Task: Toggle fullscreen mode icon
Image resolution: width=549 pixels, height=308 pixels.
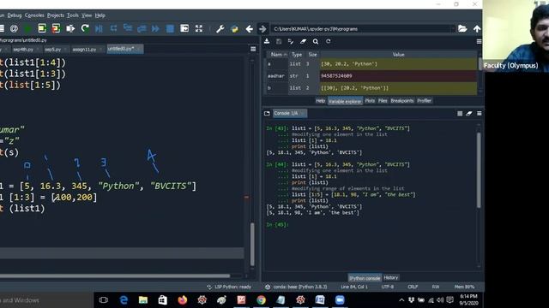Action: coord(199,28)
